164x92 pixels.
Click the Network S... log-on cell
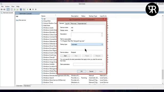(104, 76)
